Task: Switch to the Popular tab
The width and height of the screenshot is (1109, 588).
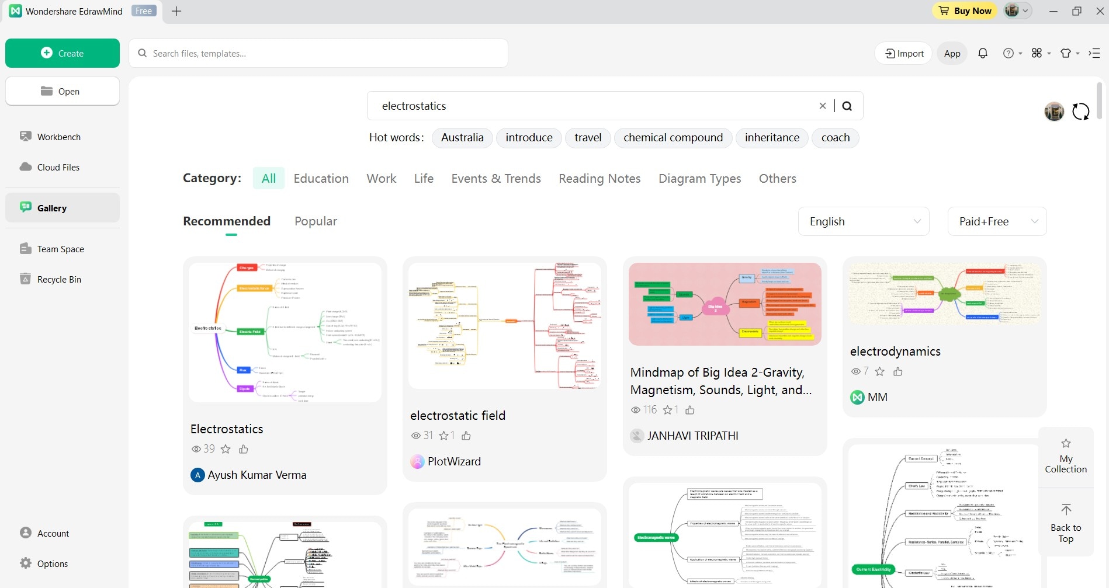Action: point(316,221)
